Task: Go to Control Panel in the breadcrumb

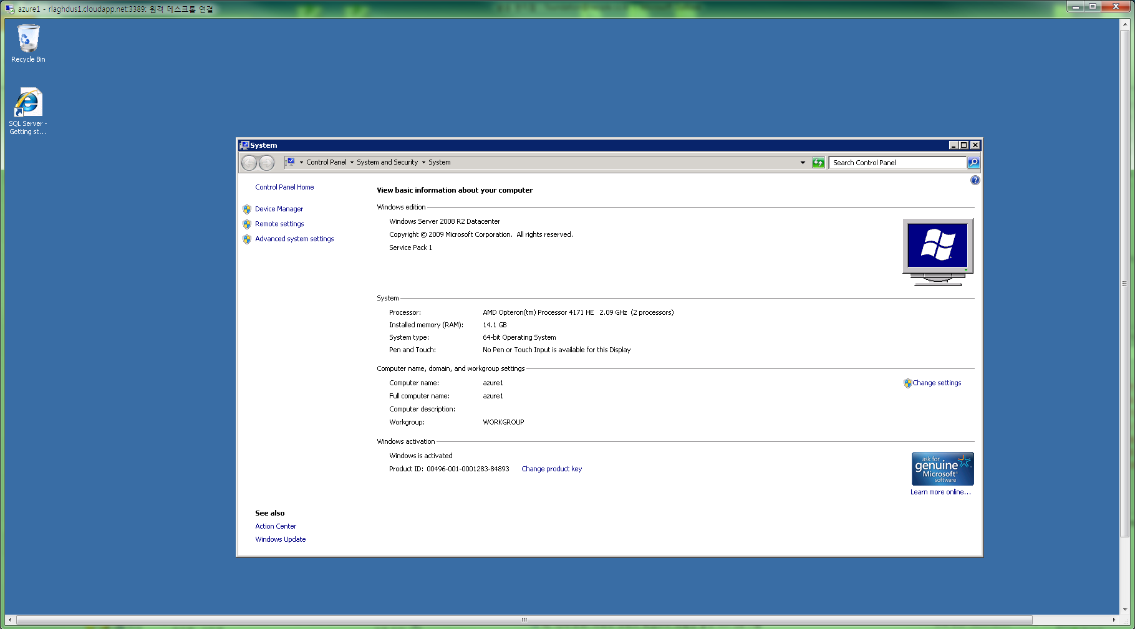Action: coord(326,163)
